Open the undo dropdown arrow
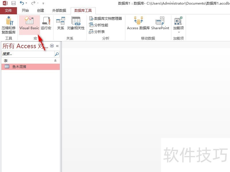230x172 pixels. click(x=26, y=3)
